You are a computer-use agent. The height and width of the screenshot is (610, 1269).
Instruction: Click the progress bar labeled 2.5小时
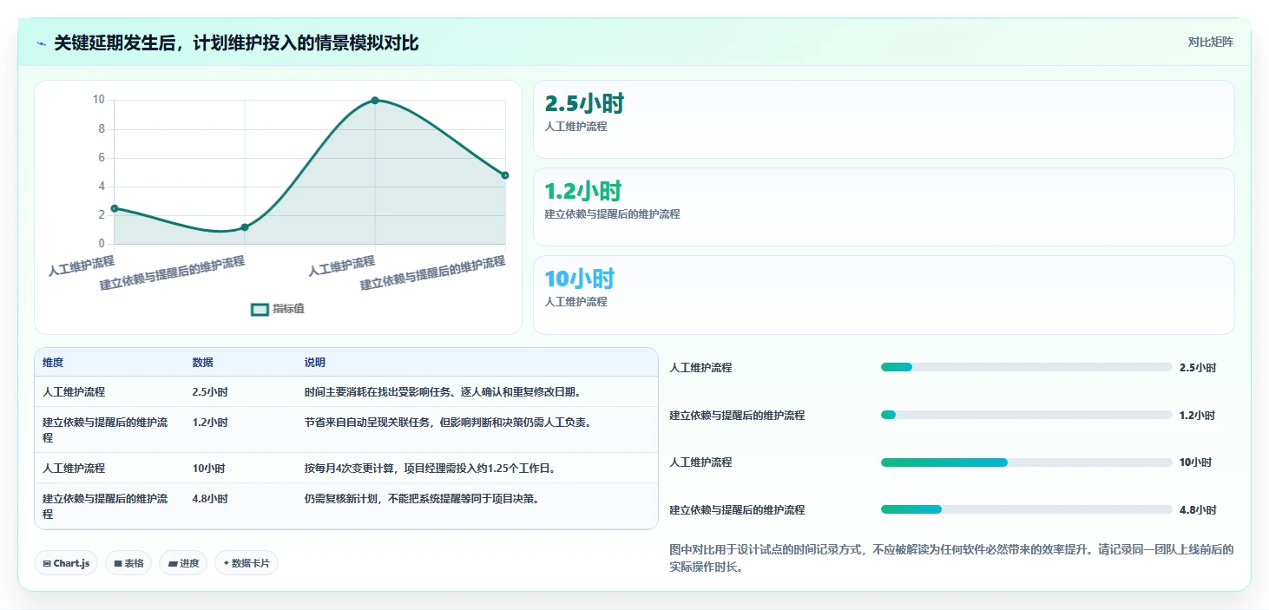point(1026,367)
